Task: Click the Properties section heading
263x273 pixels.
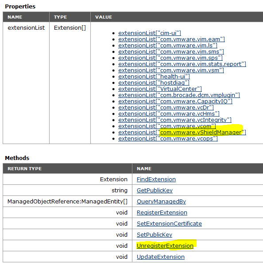Action: [x=20, y=7]
